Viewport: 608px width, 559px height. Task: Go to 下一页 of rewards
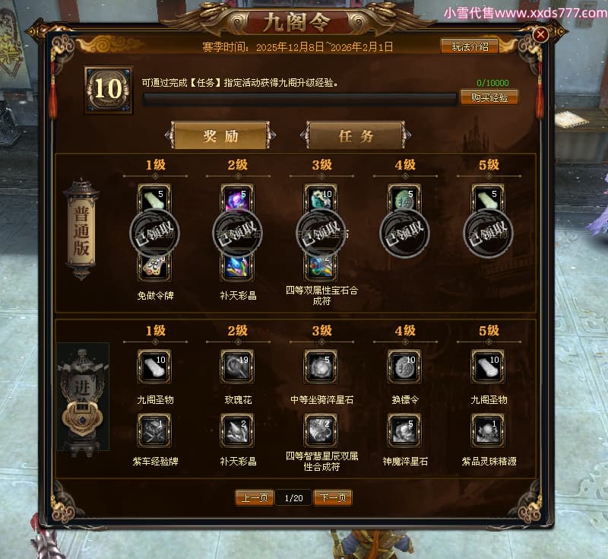[333, 497]
